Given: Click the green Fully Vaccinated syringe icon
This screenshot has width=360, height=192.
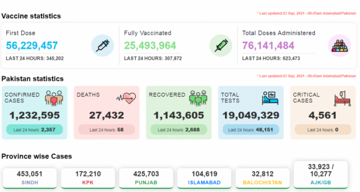Looking at the screenshot, I should tap(221, 45).
